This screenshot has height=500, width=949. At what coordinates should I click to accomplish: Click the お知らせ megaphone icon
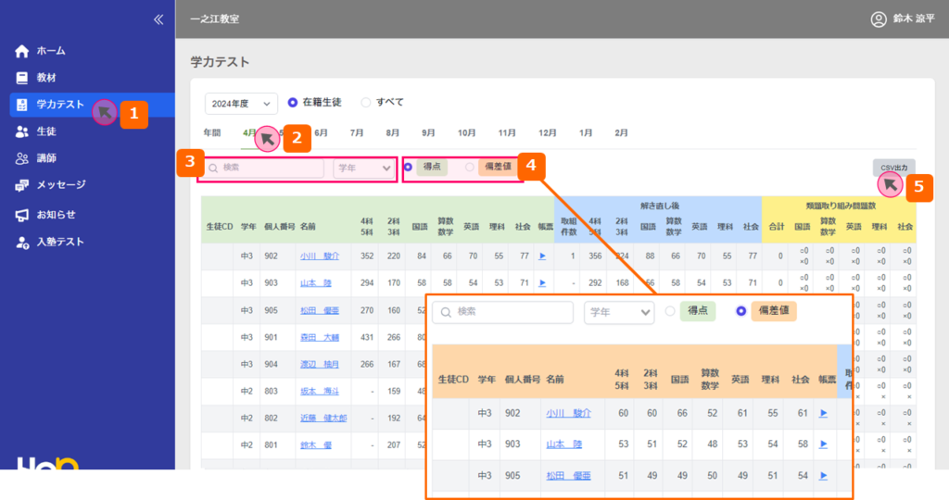(22, 215)
